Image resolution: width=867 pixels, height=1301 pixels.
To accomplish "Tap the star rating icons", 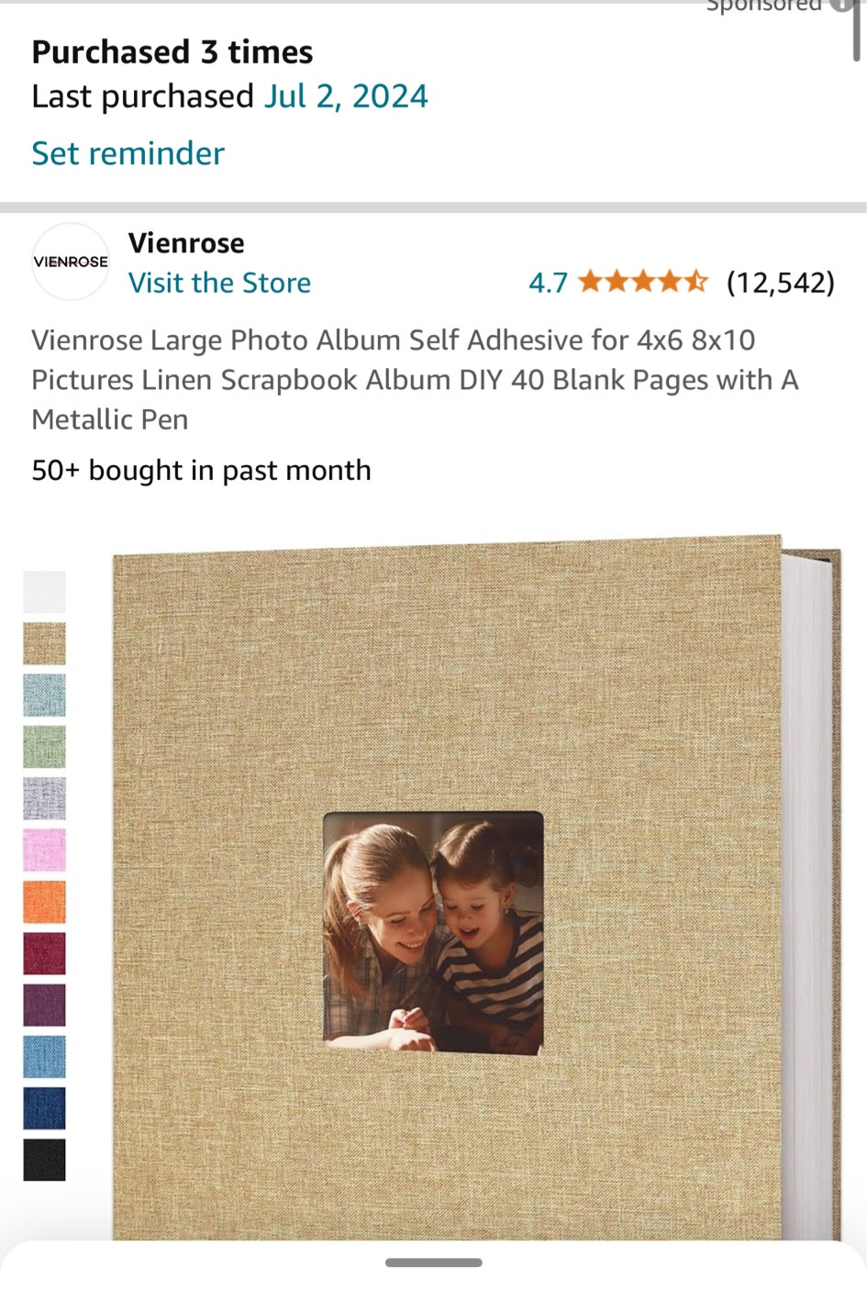I will [642, 282].
